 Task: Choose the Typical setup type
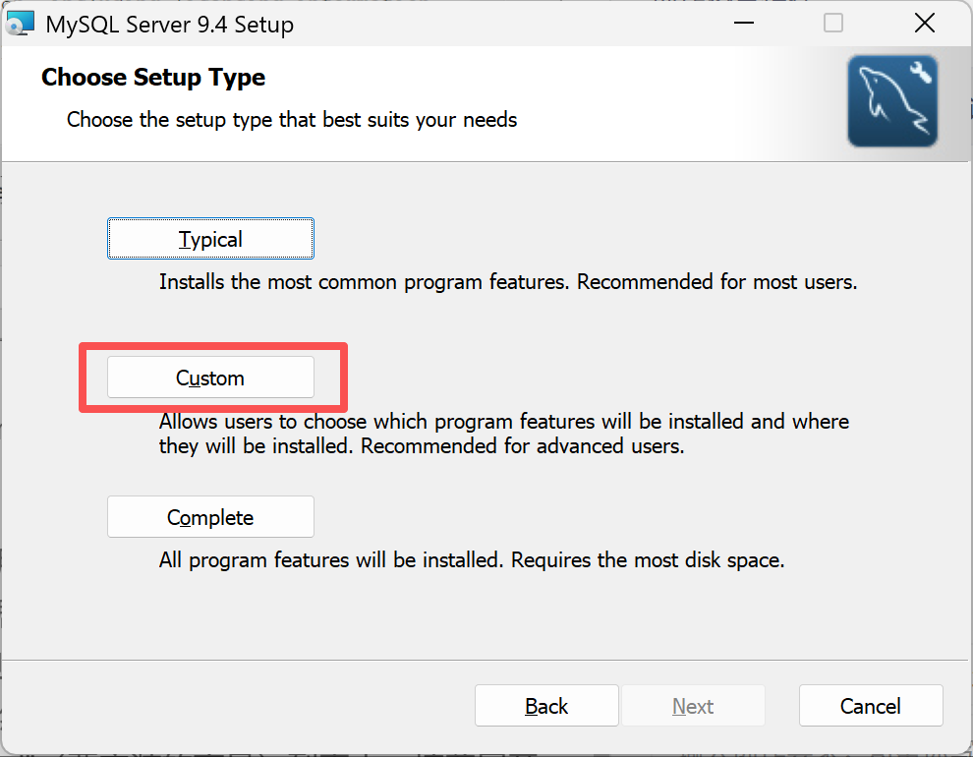click(210, 238)
